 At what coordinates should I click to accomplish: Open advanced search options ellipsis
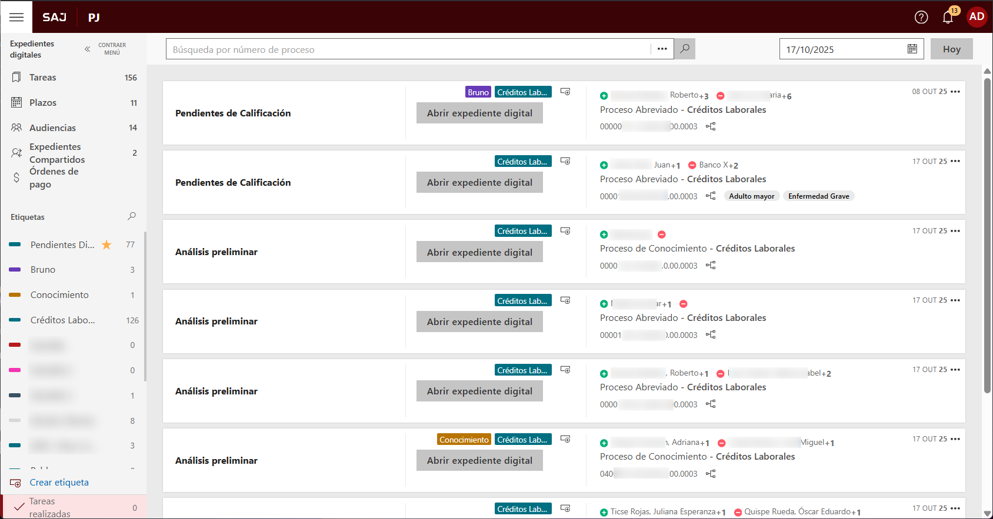pyautogui.click(x=662, y=49)
